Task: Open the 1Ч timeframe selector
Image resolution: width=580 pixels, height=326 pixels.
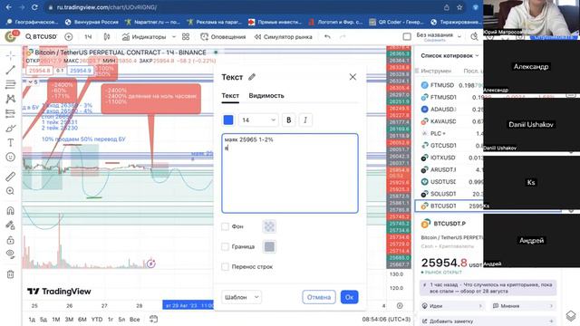Action: (x=88, y=36)
